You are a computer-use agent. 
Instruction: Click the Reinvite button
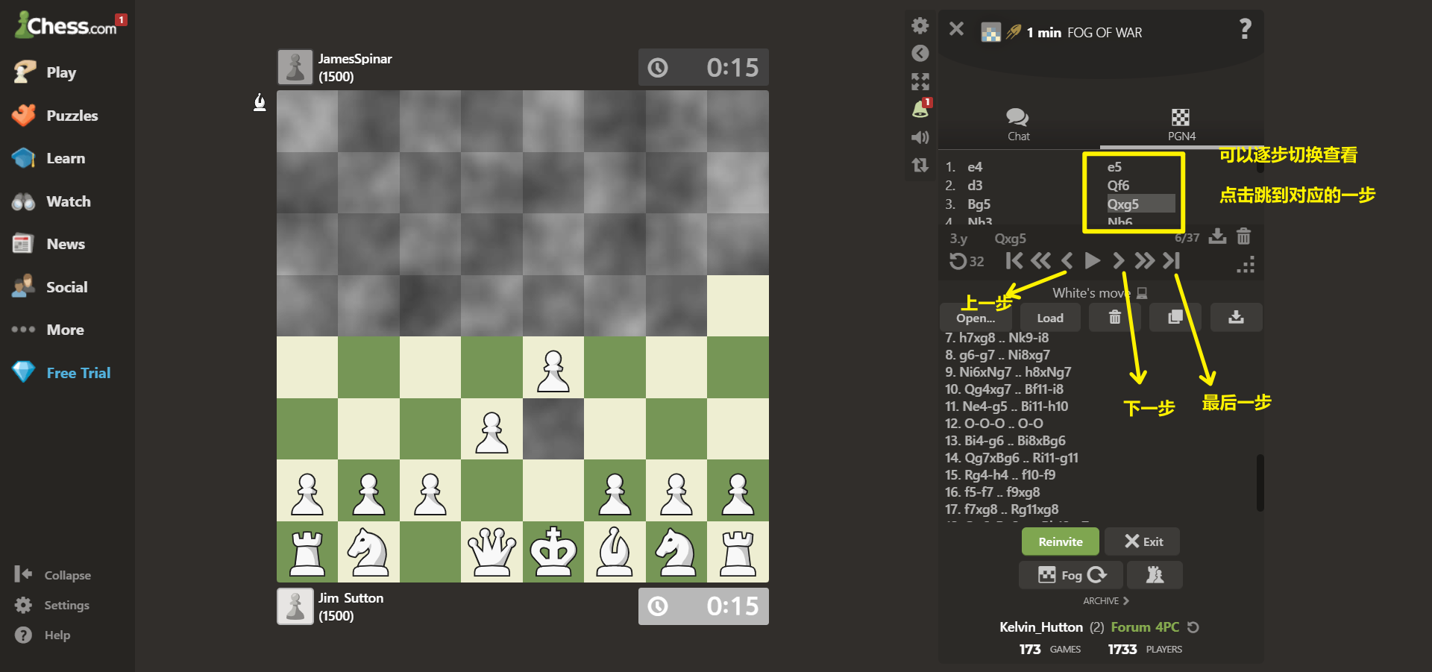pos(1060,541)
